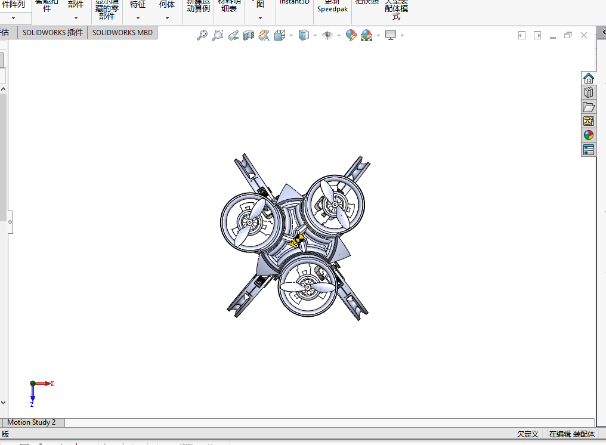Image resolution: width=606 pixels, height=445 pixels.
Task: Open the 何体 dropdown arrow in the ribbon
Action: point(168,18)
